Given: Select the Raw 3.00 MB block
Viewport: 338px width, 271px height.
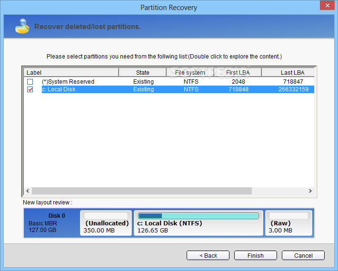Looking at the screenshot, I should click(x=288, y=223).
